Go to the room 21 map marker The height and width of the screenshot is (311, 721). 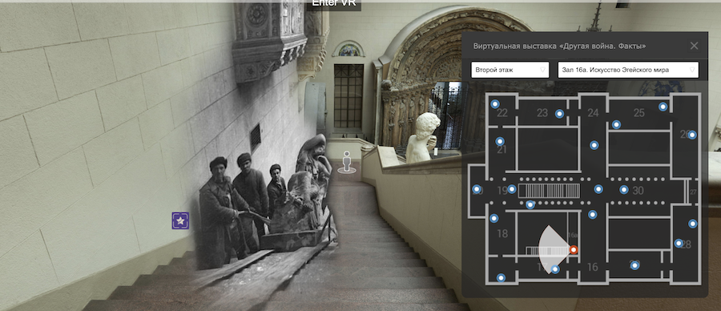500,141
